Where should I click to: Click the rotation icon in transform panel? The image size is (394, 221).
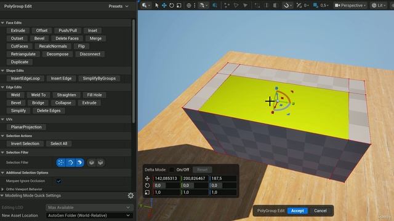(147, 185)
